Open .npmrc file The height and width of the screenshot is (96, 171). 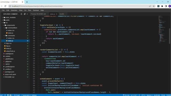7,64
